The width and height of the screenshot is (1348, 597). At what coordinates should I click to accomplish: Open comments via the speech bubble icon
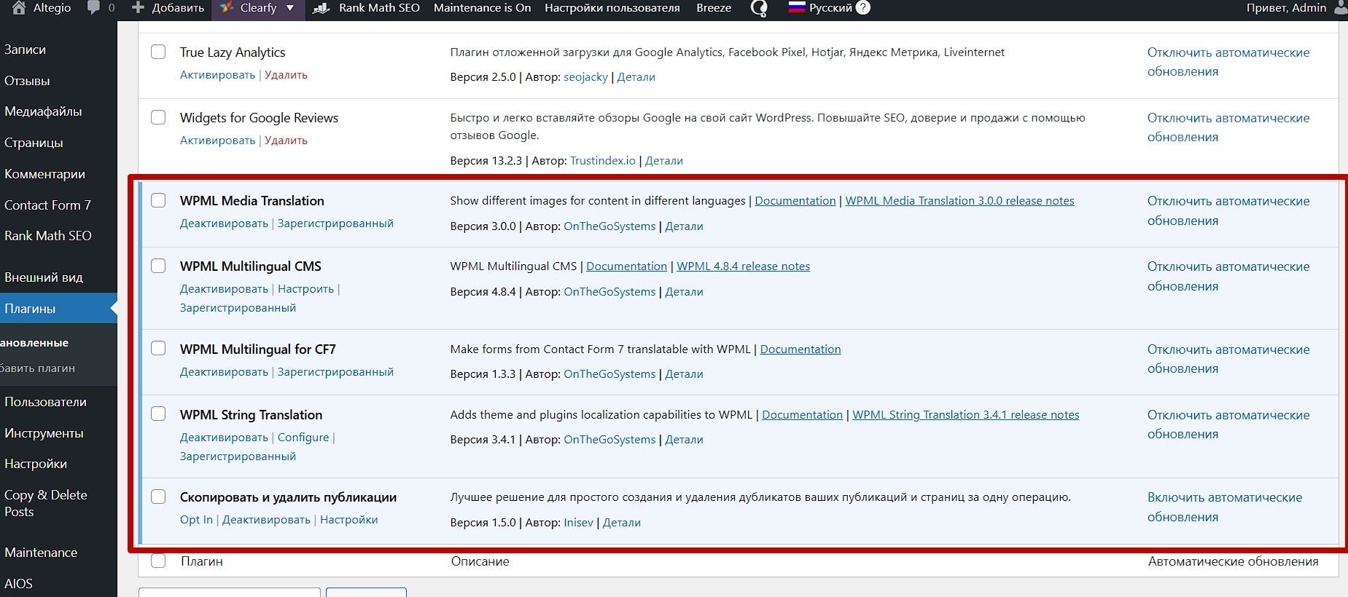[93, 8]
